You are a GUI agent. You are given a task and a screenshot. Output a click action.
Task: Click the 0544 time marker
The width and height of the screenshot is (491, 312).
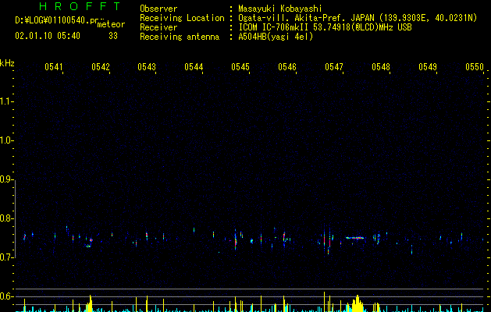pos(194,67)
